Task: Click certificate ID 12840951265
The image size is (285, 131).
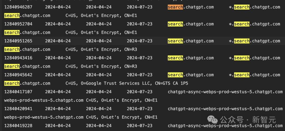Action: (x=18, y=41)
